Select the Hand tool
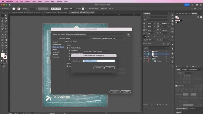The image size is (203, 114). click(x=2, y=51)
